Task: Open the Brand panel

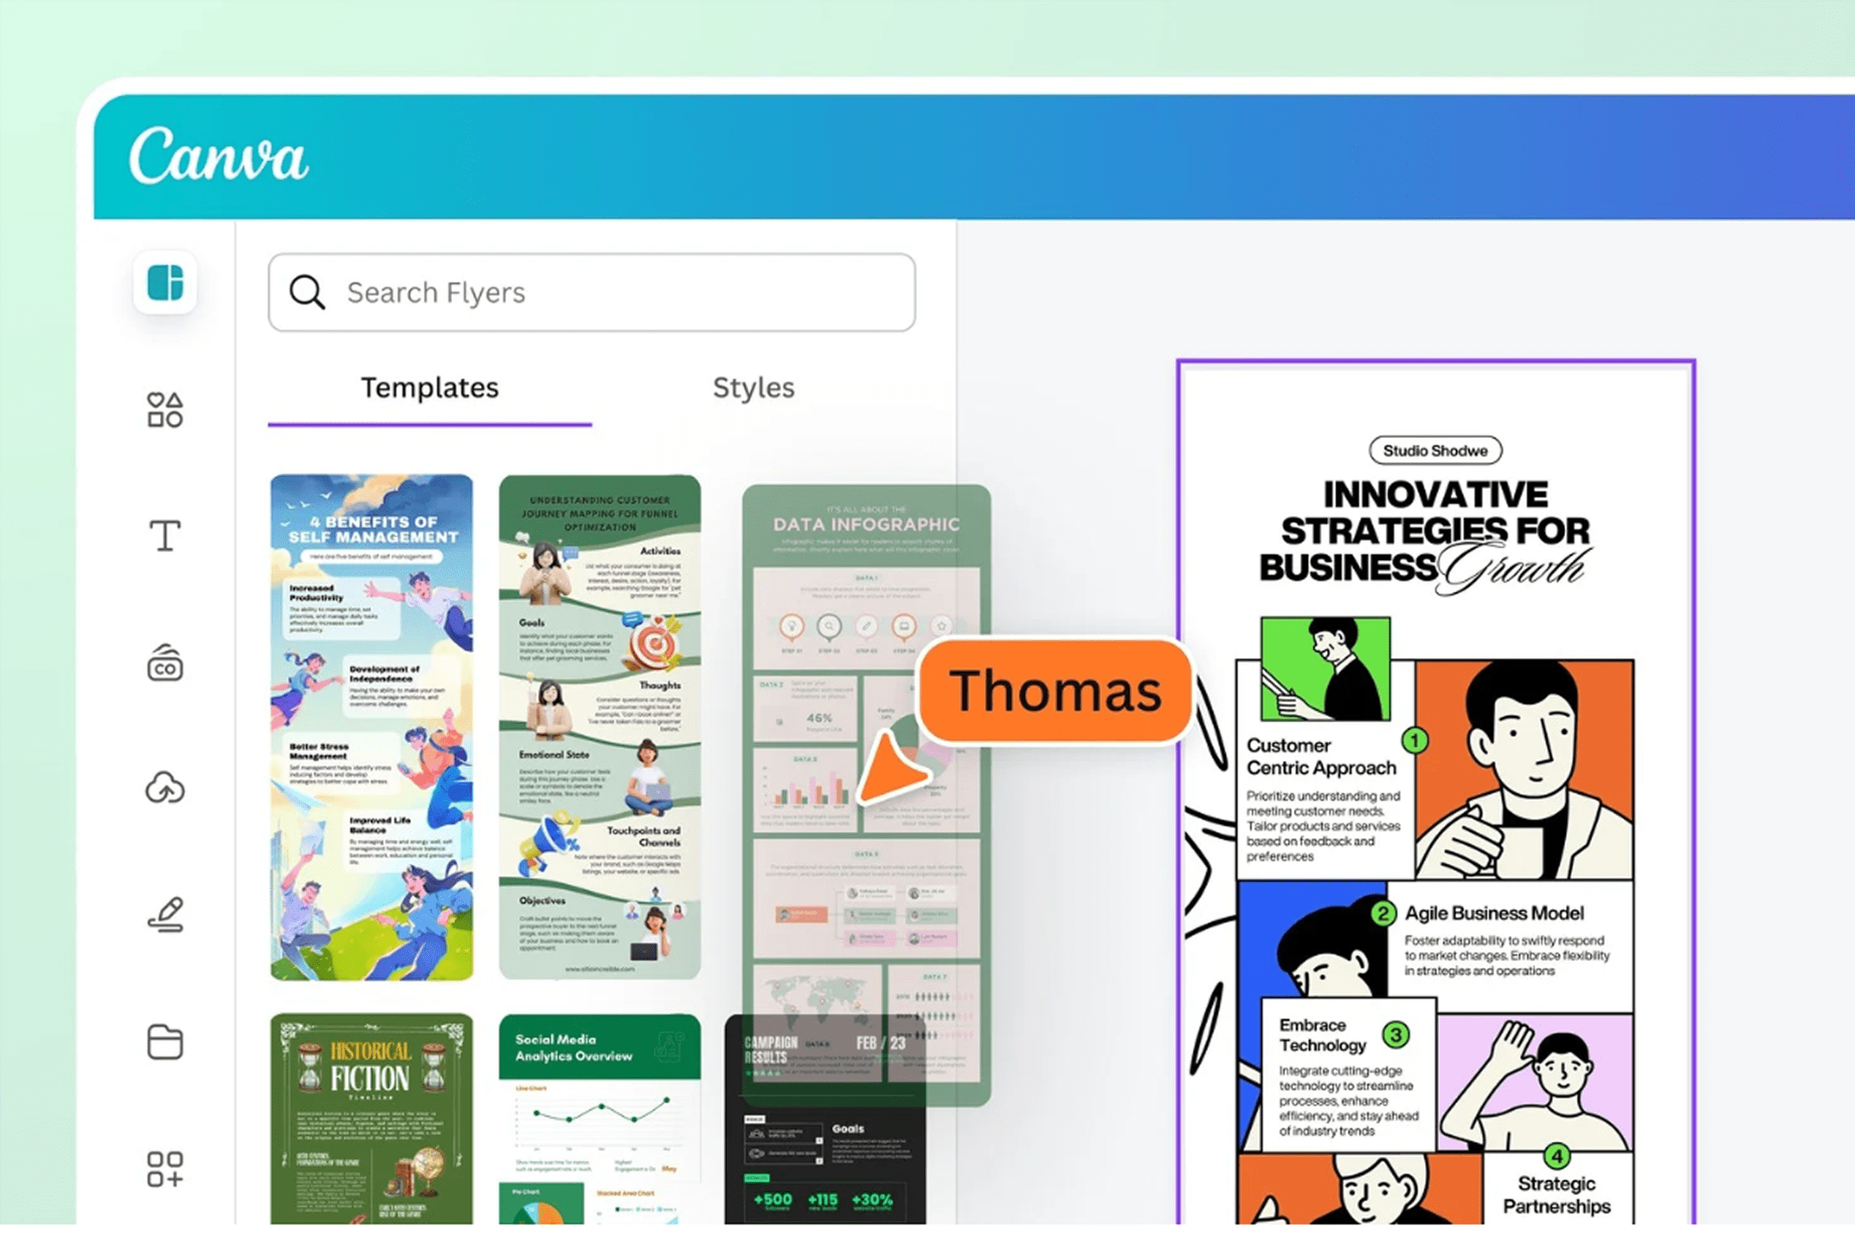Action: click(165, 664)
